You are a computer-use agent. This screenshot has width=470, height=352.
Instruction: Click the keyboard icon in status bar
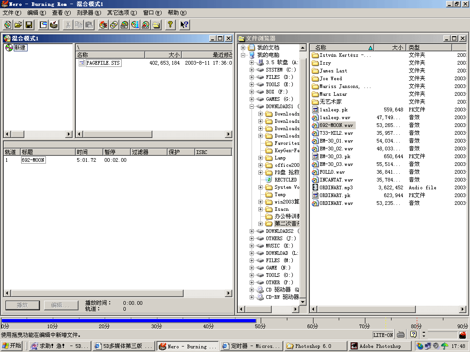[401, 335]
